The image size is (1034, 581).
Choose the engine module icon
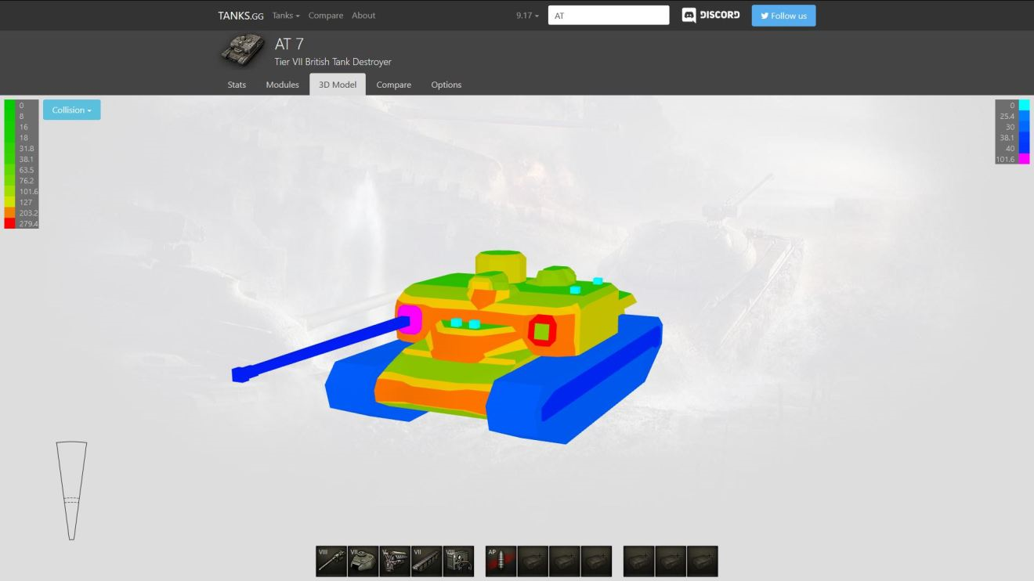tap(395, 561)
